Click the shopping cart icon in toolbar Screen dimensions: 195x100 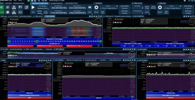pyautogui.click(x=27, y=7)
